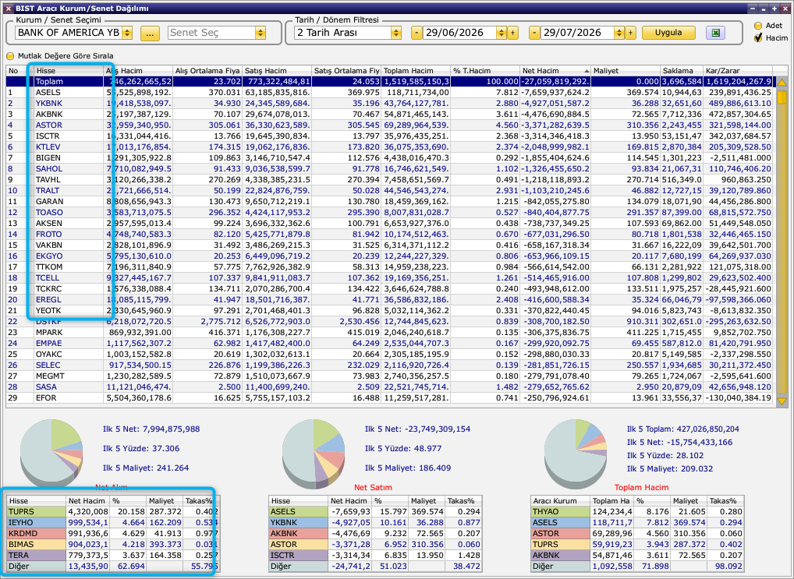Sort by the % T.Hacim column header
794x579 pixels.
tap(484, 71)
